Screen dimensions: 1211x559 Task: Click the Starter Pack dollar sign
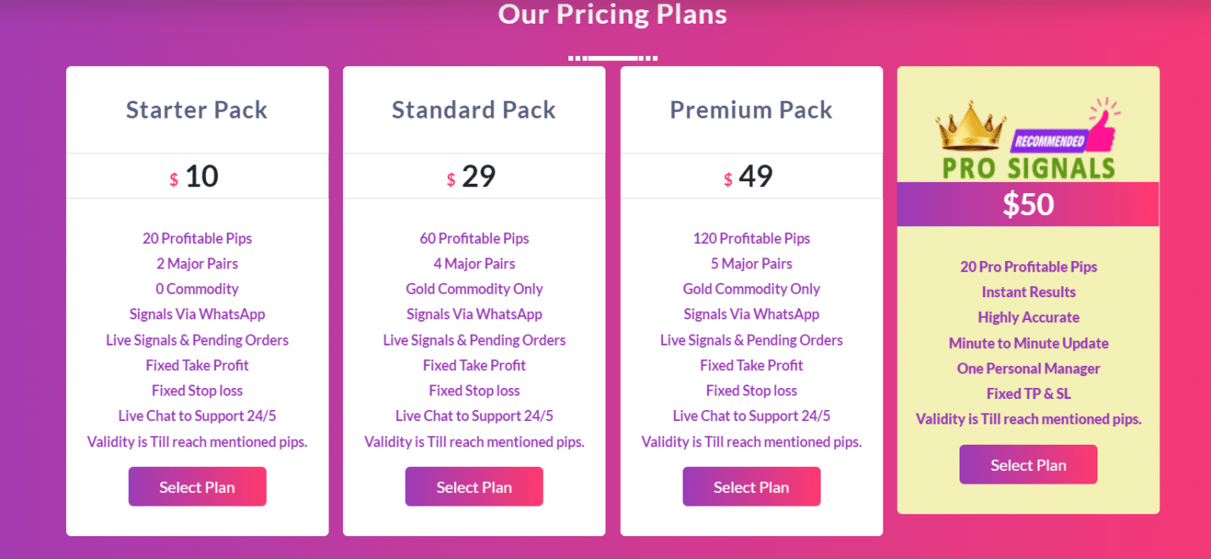pyautogui.click(x=174, y=180)
